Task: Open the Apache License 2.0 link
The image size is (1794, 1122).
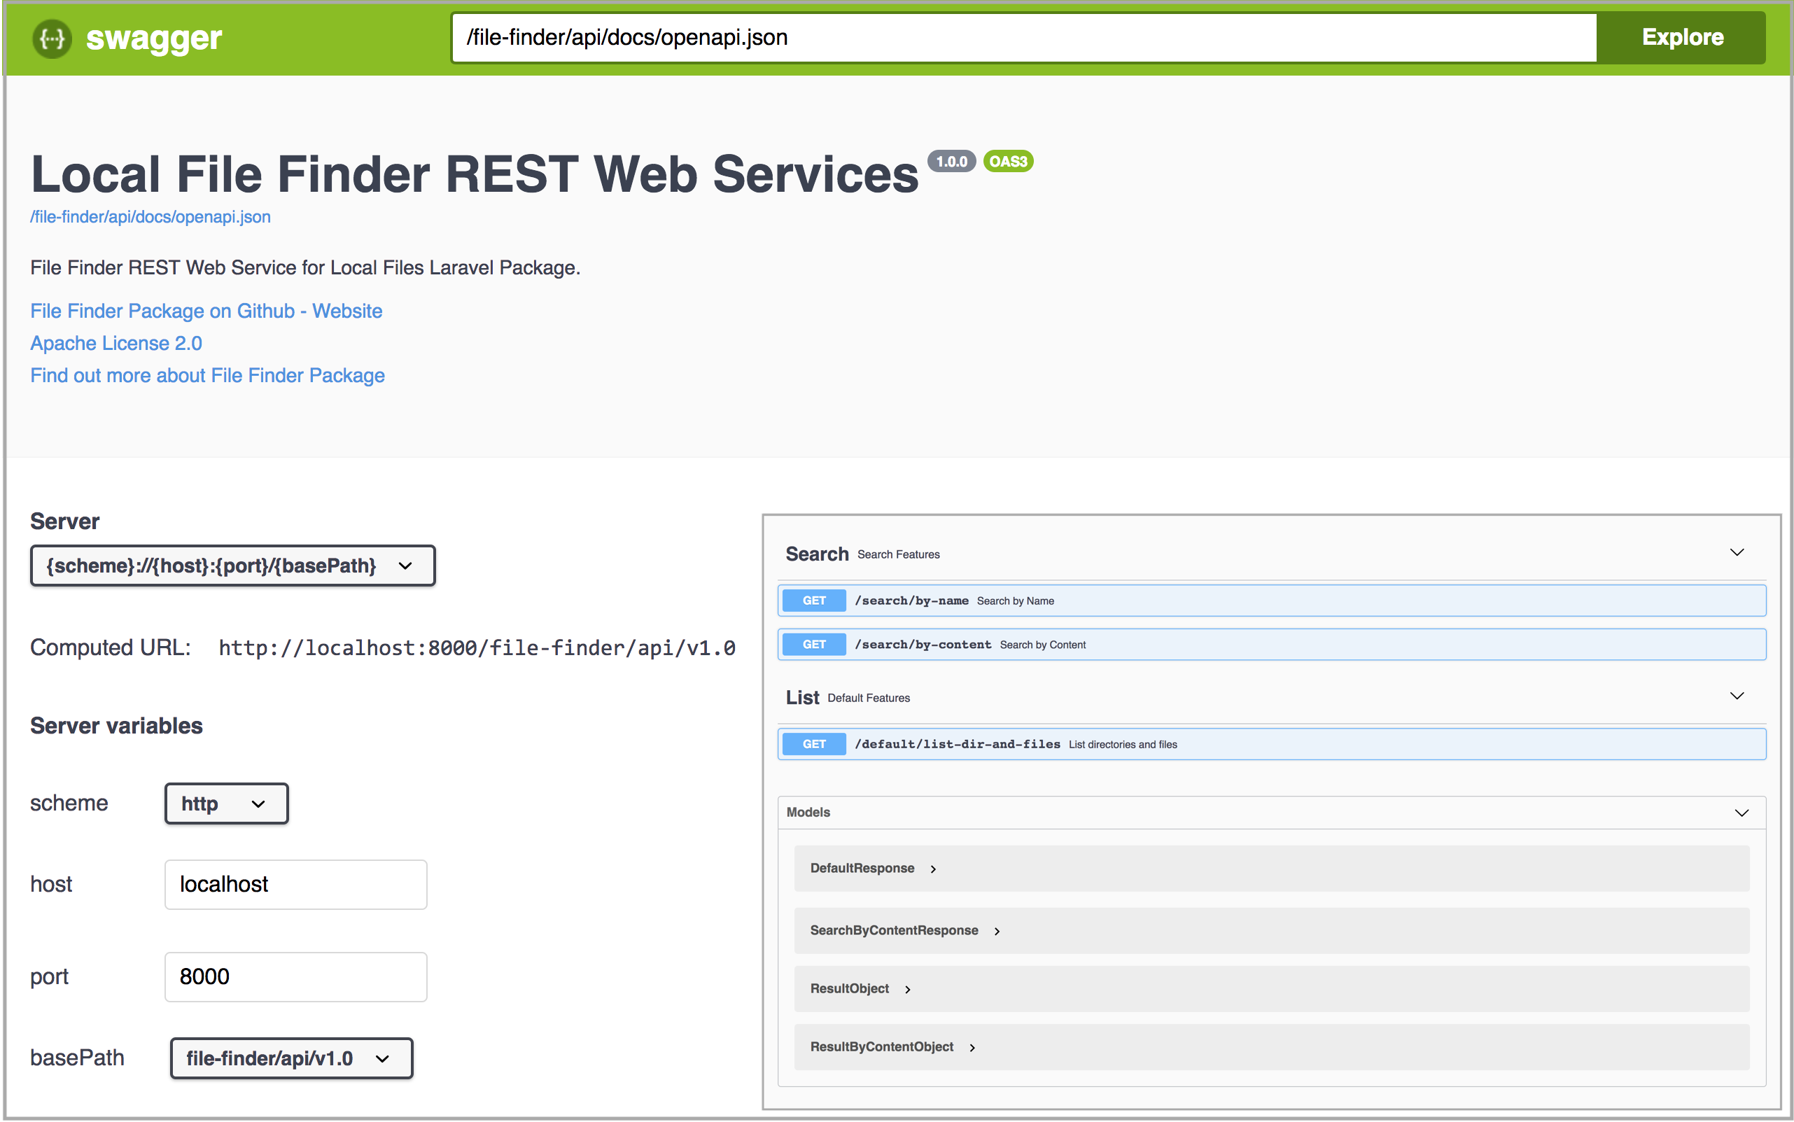Action: click(115, 343)
